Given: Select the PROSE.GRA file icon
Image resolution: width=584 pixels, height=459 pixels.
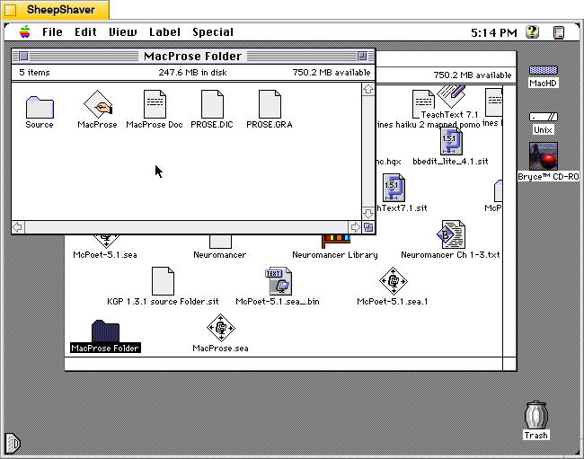Looking at the screenshot, I should click(270, 104).
